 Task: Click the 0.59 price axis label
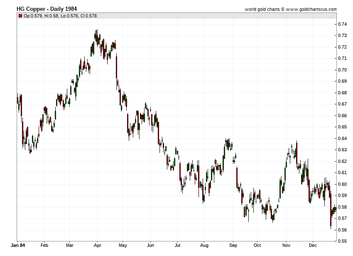tap(343, 195)
